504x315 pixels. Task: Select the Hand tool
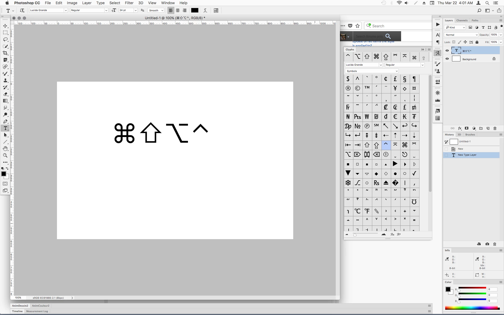point(5,149)
